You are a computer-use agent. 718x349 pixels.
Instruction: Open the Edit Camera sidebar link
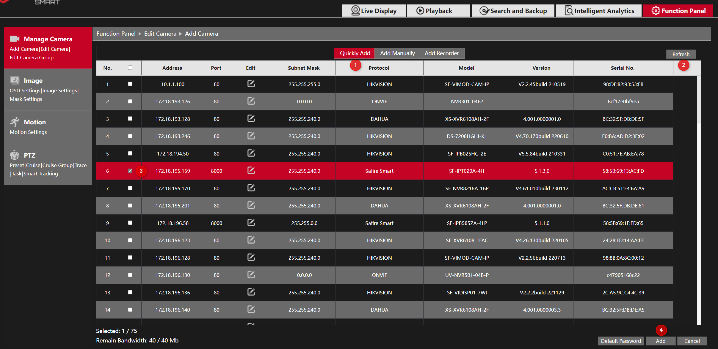[55, 49]
